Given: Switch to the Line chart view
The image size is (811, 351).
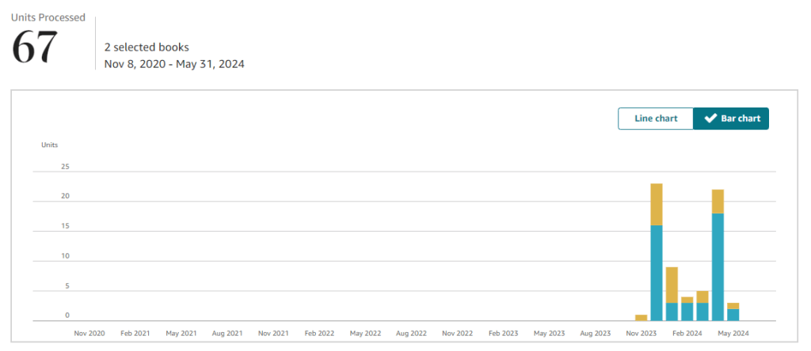Looking at the screenshot, I should pyautogui.click(x=656, y=119).
